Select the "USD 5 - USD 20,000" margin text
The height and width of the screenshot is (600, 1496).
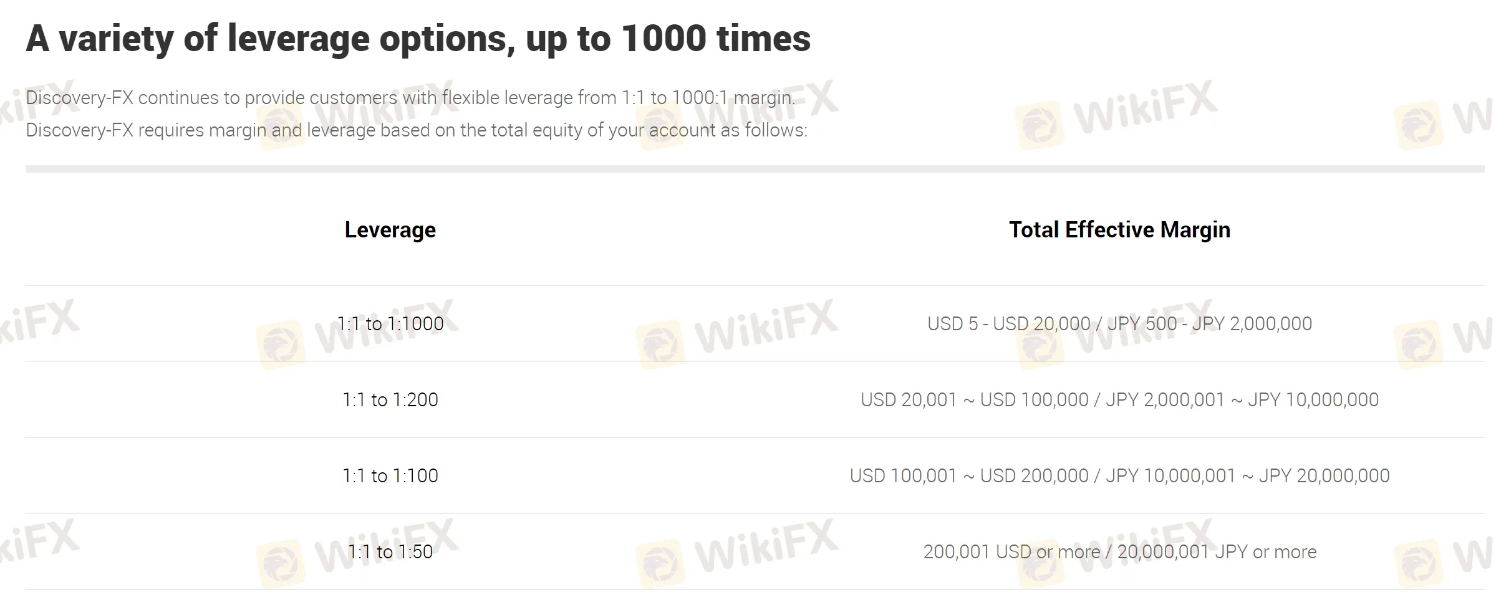click(1008, 324)
